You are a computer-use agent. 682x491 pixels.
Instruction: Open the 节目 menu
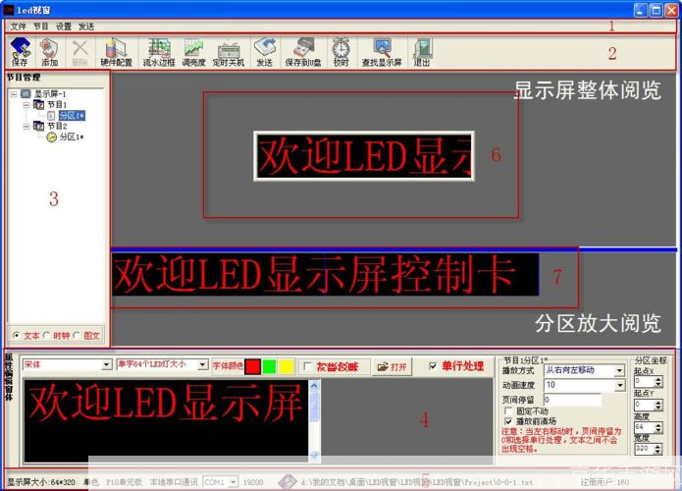[41, 27]
